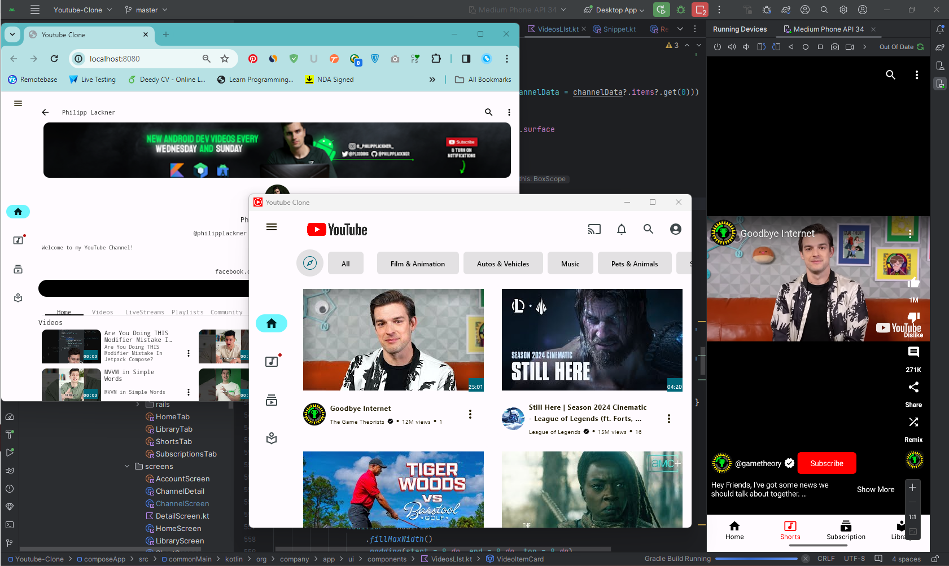Open Subscriptions rail icon in desktop app
This screenshot has width=949, height=566.
(x=272, y=400)
